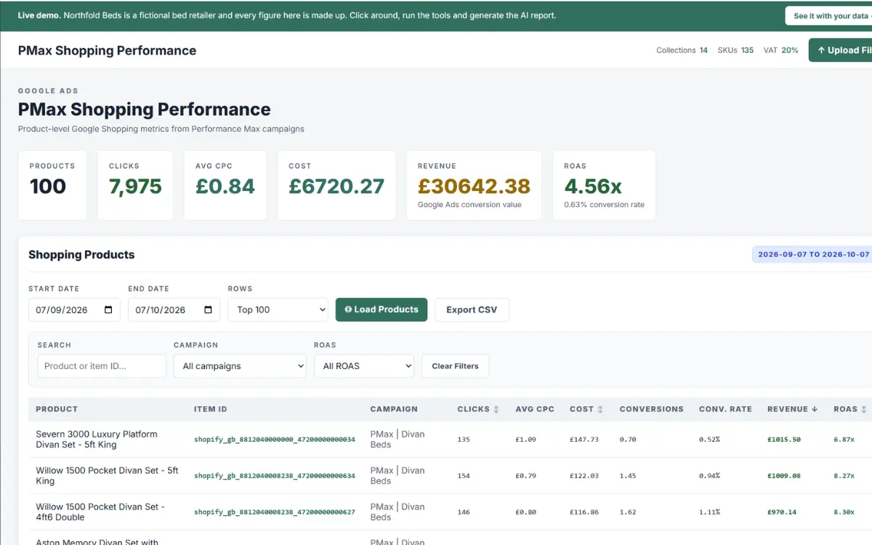The width and height of the screenshot is (872, 545).
Task: Click avg CPC value £1.09
Action: (x=527, y=440)
